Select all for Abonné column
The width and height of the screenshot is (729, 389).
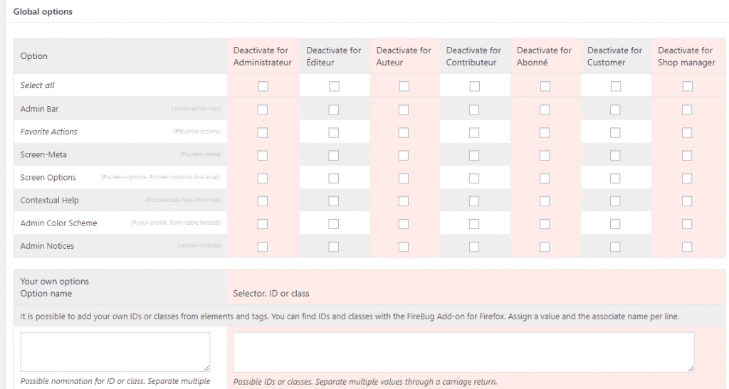pos(545,86)
